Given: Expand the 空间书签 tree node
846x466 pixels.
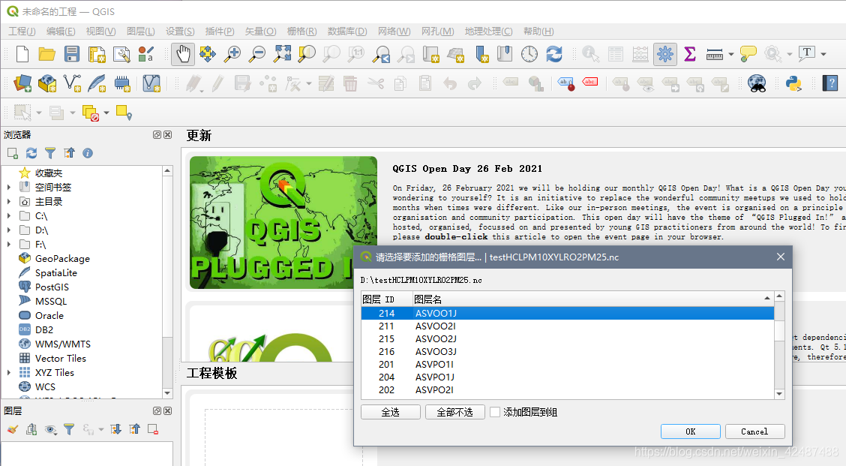Looking at the screenshot, I should 9,188.
